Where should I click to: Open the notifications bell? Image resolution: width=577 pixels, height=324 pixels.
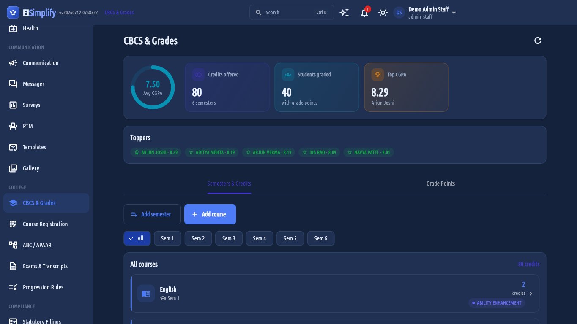pyautogui.click(x=364, y=13)
